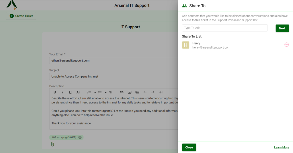
Task: Open the paragraph format menu
Action: (110, 92)
